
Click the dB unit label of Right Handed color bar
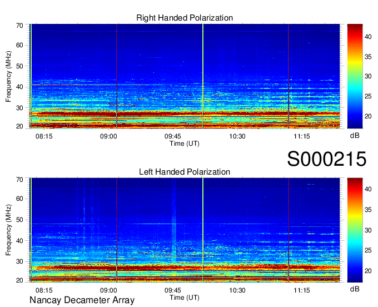tap(355, 136)
